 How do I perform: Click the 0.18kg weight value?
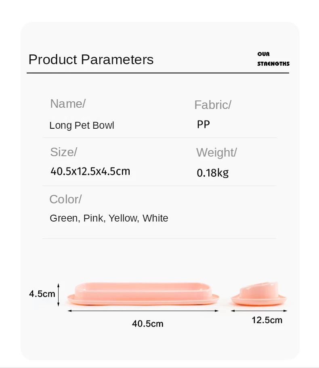click(212, 173)
